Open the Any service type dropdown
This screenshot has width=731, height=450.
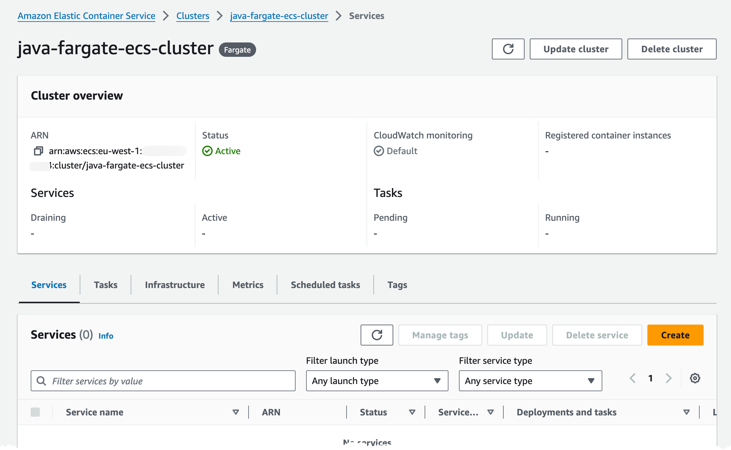(530, 381)
